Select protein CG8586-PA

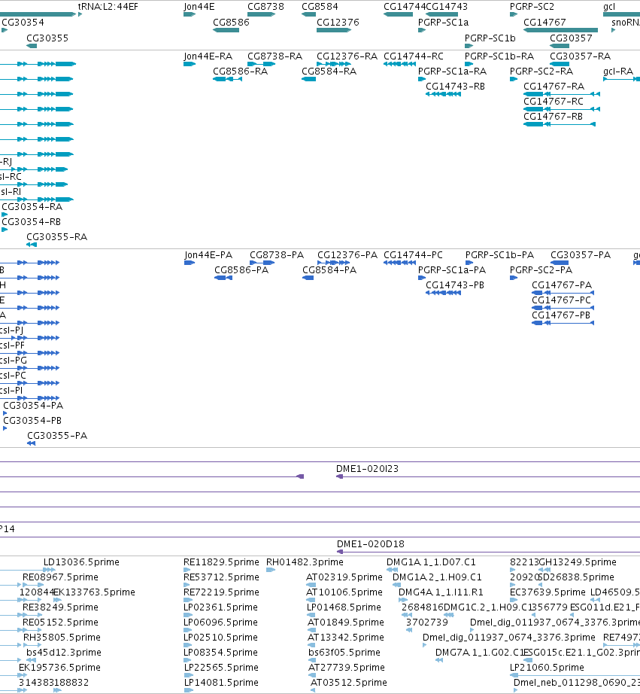click(241, 270)
